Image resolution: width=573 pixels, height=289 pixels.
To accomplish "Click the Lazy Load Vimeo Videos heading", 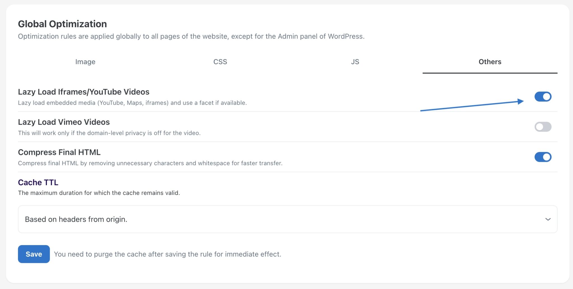I will [x=64, y=122].
